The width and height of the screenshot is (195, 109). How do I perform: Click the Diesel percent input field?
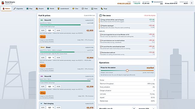pos(50,57)
